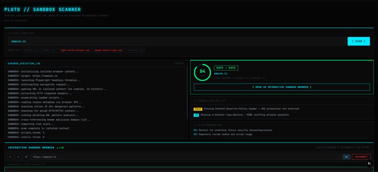378x172 pixels.
Task: Select the example.com quick test chip
Action: [48, 50]
